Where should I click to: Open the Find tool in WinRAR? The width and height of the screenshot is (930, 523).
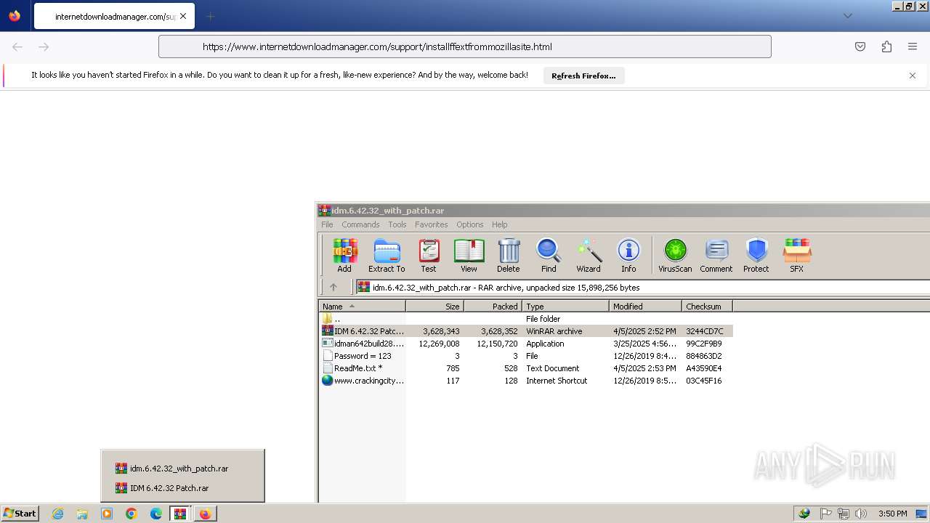pyautogui.click(x=549, y=256)
